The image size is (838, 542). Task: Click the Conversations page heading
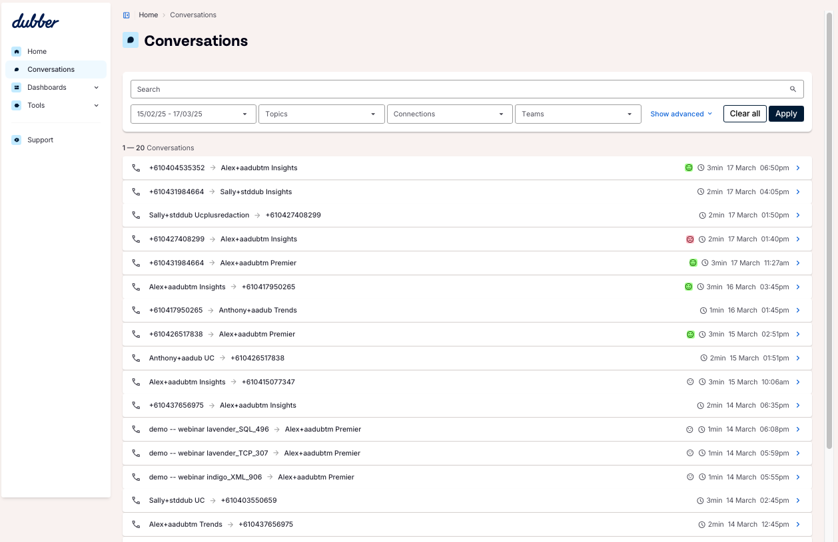[x=196, y=41]
